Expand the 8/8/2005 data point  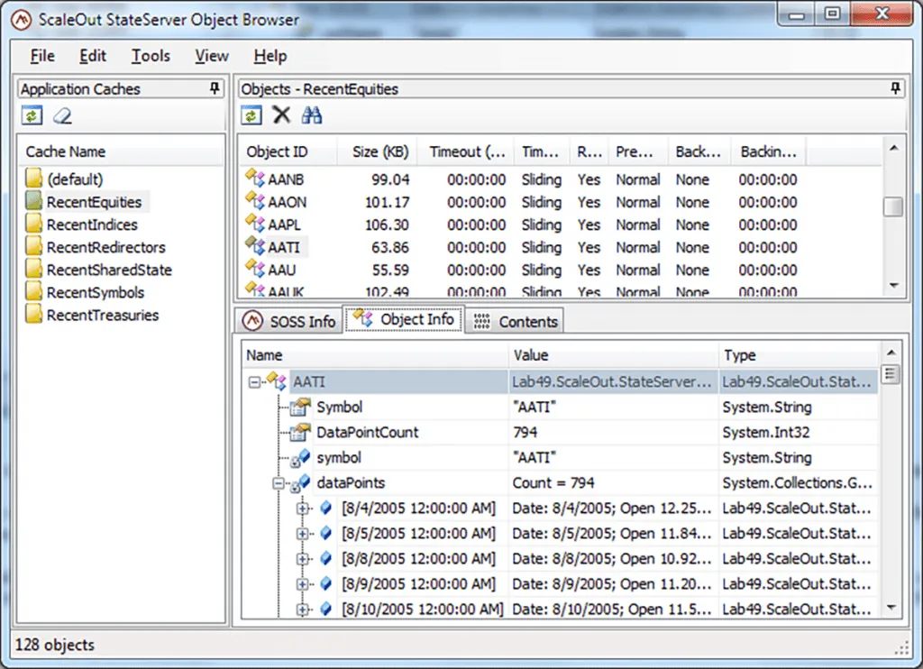[x=303, y=559]
